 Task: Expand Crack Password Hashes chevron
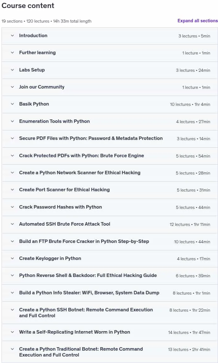point(12,207)
